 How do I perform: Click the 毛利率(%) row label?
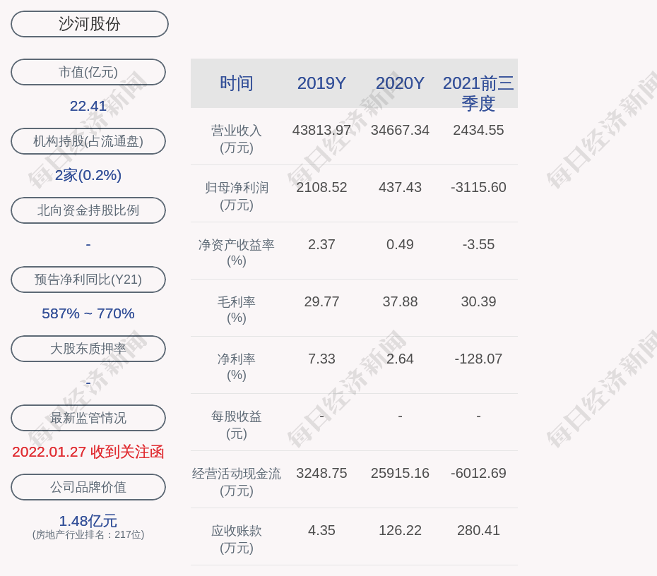coord(237,310)
